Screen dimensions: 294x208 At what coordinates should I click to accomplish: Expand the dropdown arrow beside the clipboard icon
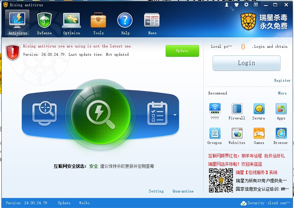[175, 115]
